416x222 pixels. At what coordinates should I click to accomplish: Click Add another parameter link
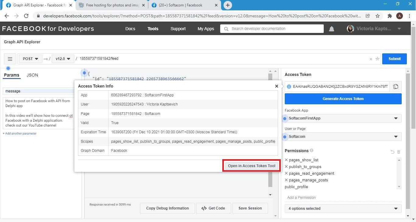[19, 134]
